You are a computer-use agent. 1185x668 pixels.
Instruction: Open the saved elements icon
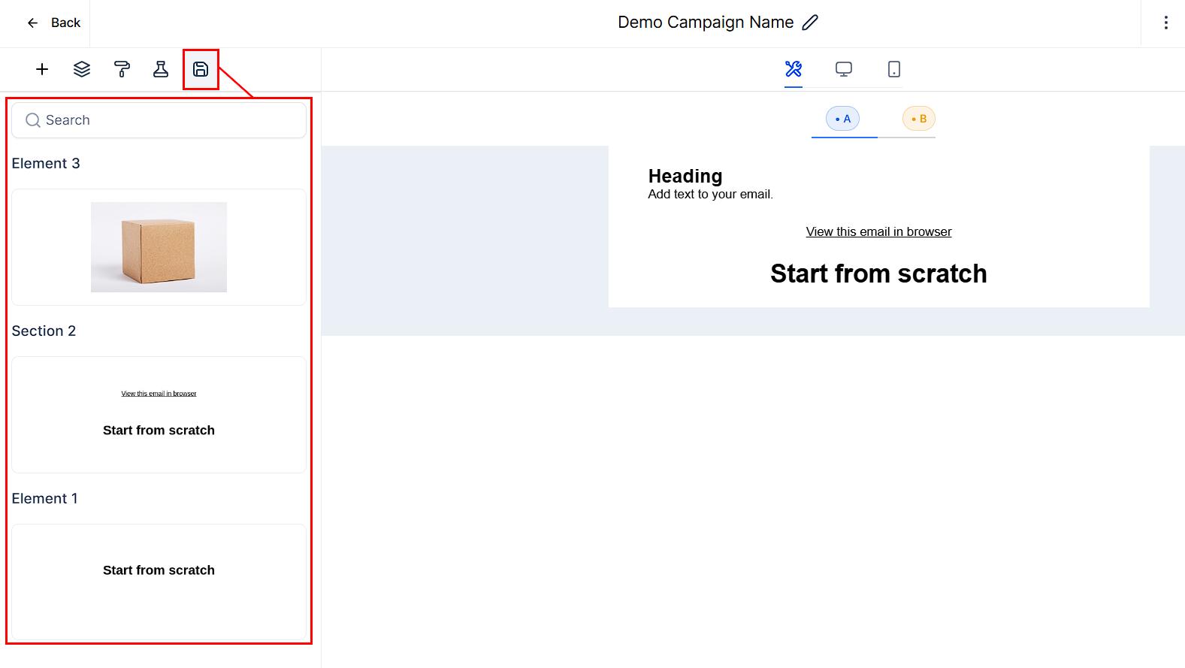pos(201,69)
